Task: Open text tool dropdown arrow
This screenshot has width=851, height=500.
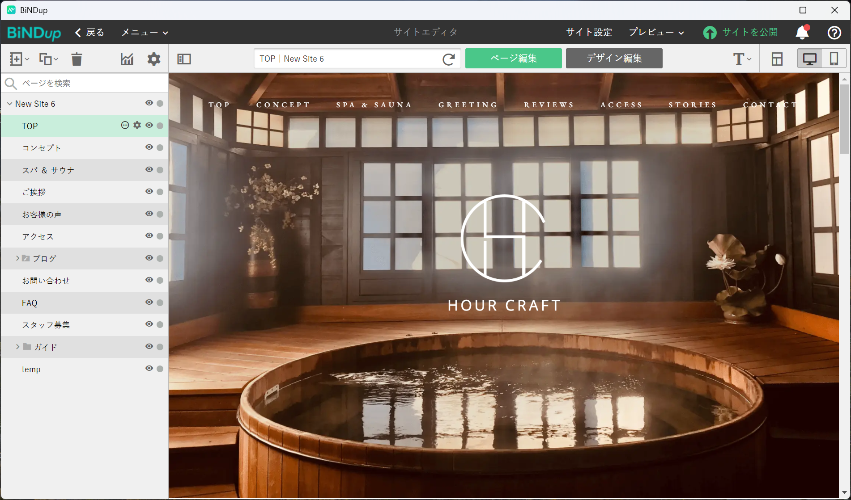Action: click(749, 59)
